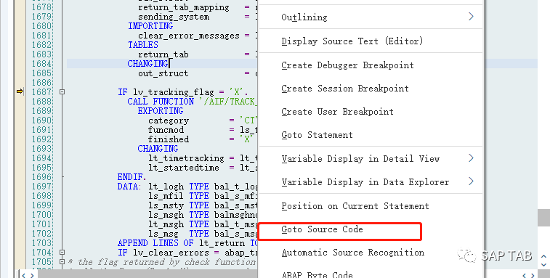Click the yellow current-statement arrow at line 1687
The image size is (550, 278).
(20, 91)
